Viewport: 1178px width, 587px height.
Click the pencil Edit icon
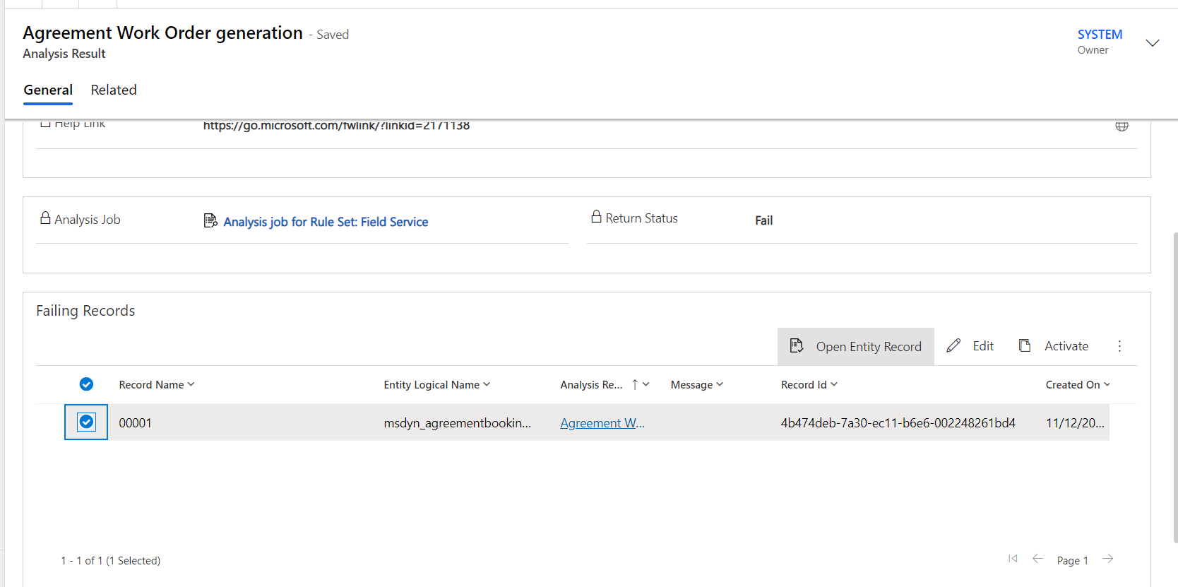[x=953, y=345]
